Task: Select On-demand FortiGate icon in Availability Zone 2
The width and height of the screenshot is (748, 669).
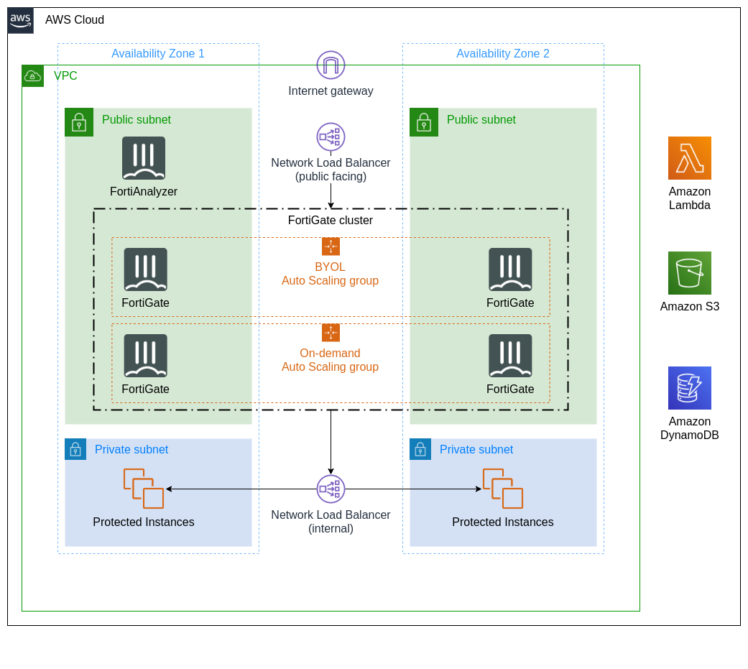Action: pyautogui.click(x=510, y=356)
